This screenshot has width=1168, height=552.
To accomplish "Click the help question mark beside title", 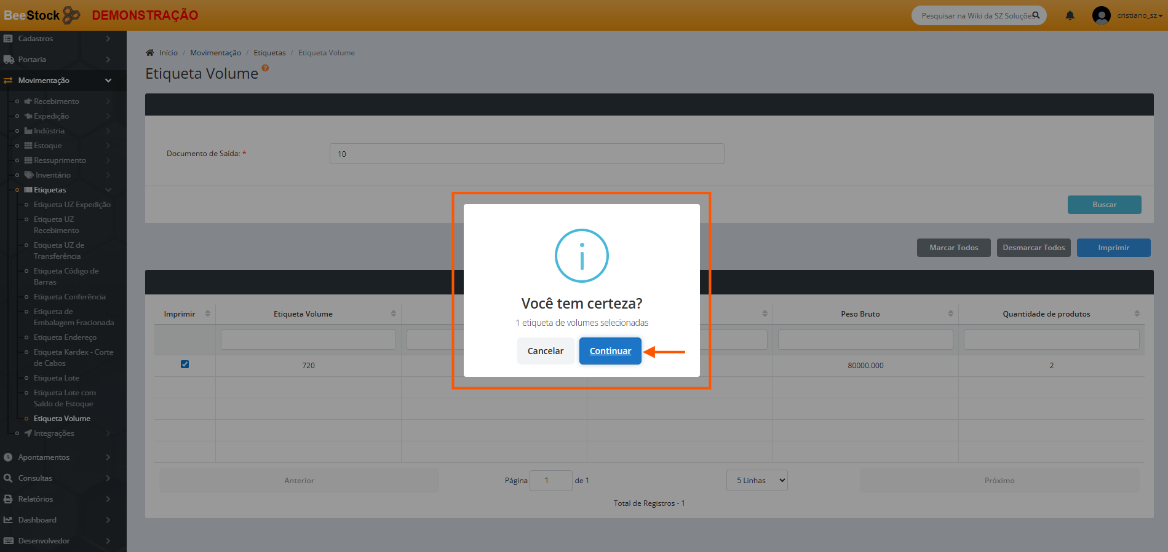I will (265, 68).
